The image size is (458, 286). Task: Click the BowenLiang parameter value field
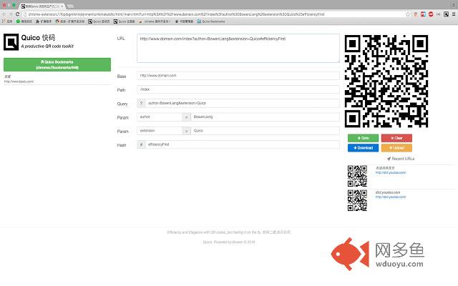pyautogui.click(x=265, y=117)
